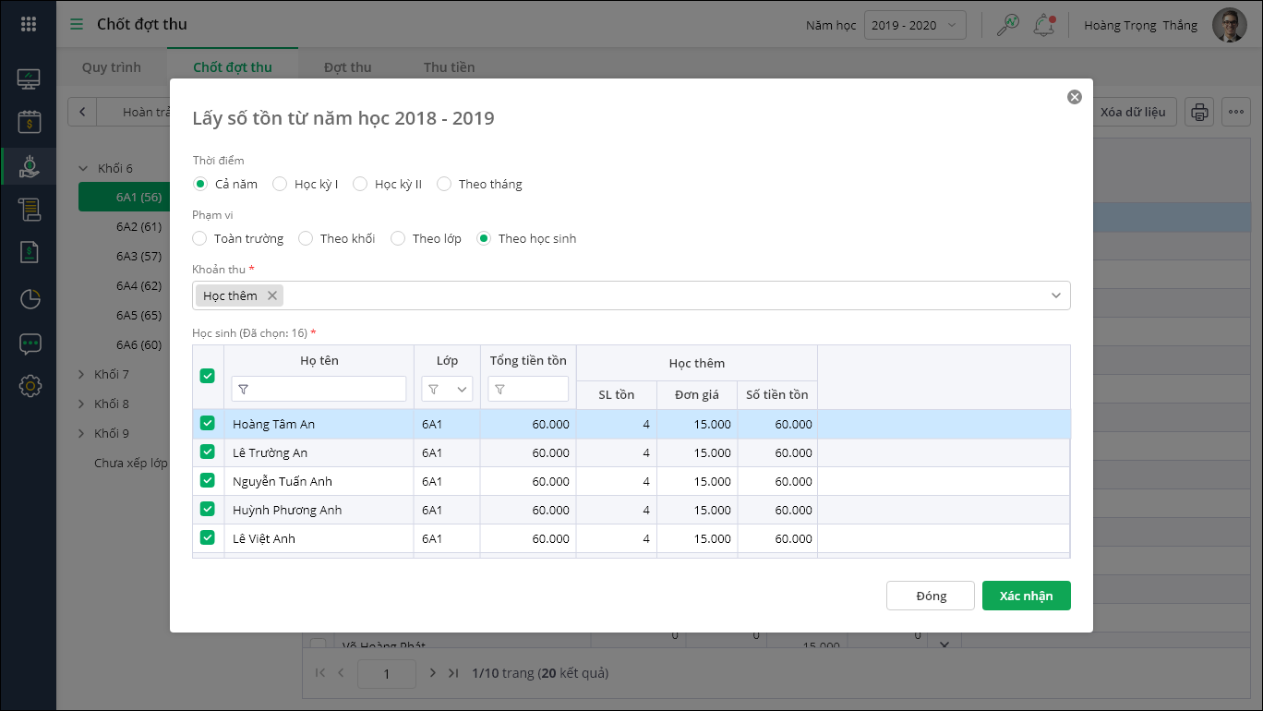Select the Học kỳ I radio option
1263x711 pixels.
pyautogui.click(x=280, y=184)
